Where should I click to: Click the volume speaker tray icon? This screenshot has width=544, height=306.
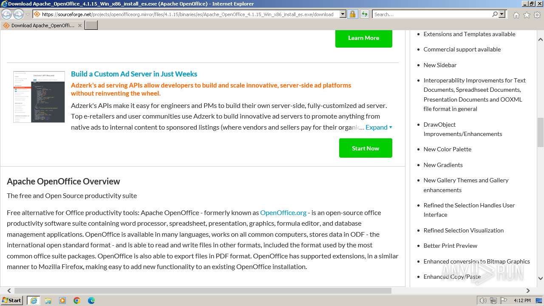(x=483, y=300)
